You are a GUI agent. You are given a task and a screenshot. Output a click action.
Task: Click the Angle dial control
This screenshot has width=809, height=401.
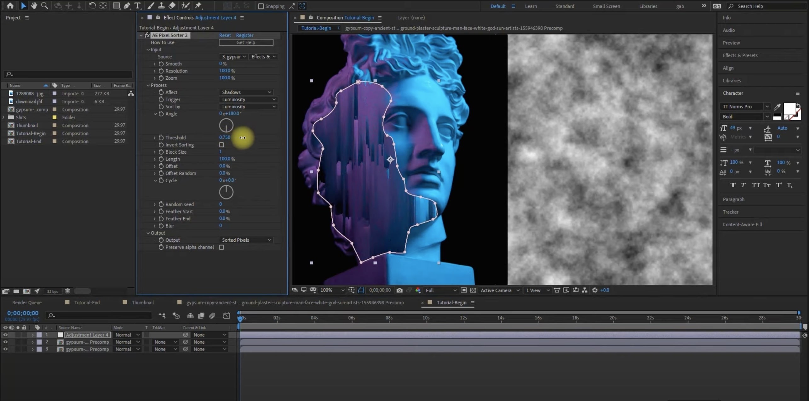pyautogui.click(x=226, y=126)
